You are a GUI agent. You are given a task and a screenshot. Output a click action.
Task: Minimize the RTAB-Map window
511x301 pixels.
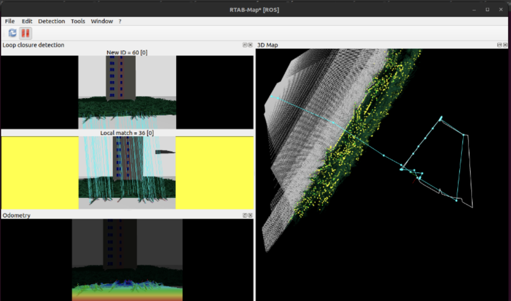pyautogui.click(x=474, y=10)
